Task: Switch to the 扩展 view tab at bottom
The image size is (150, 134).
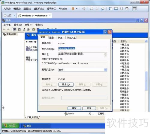Action: [29, 117]
